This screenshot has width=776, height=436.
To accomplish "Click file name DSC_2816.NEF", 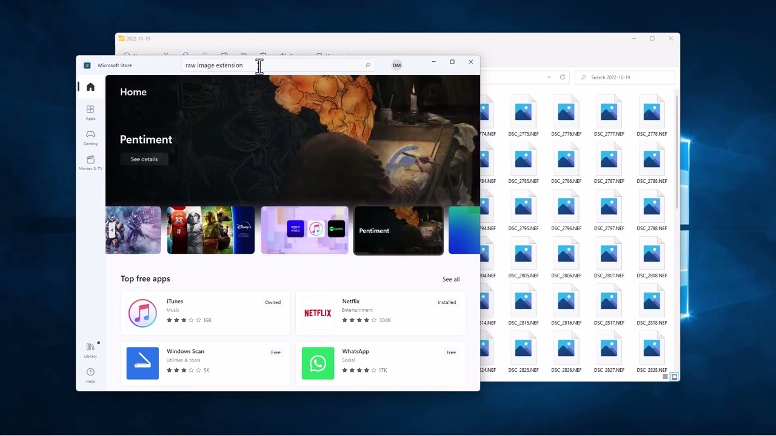I will (x=566, y=323).
